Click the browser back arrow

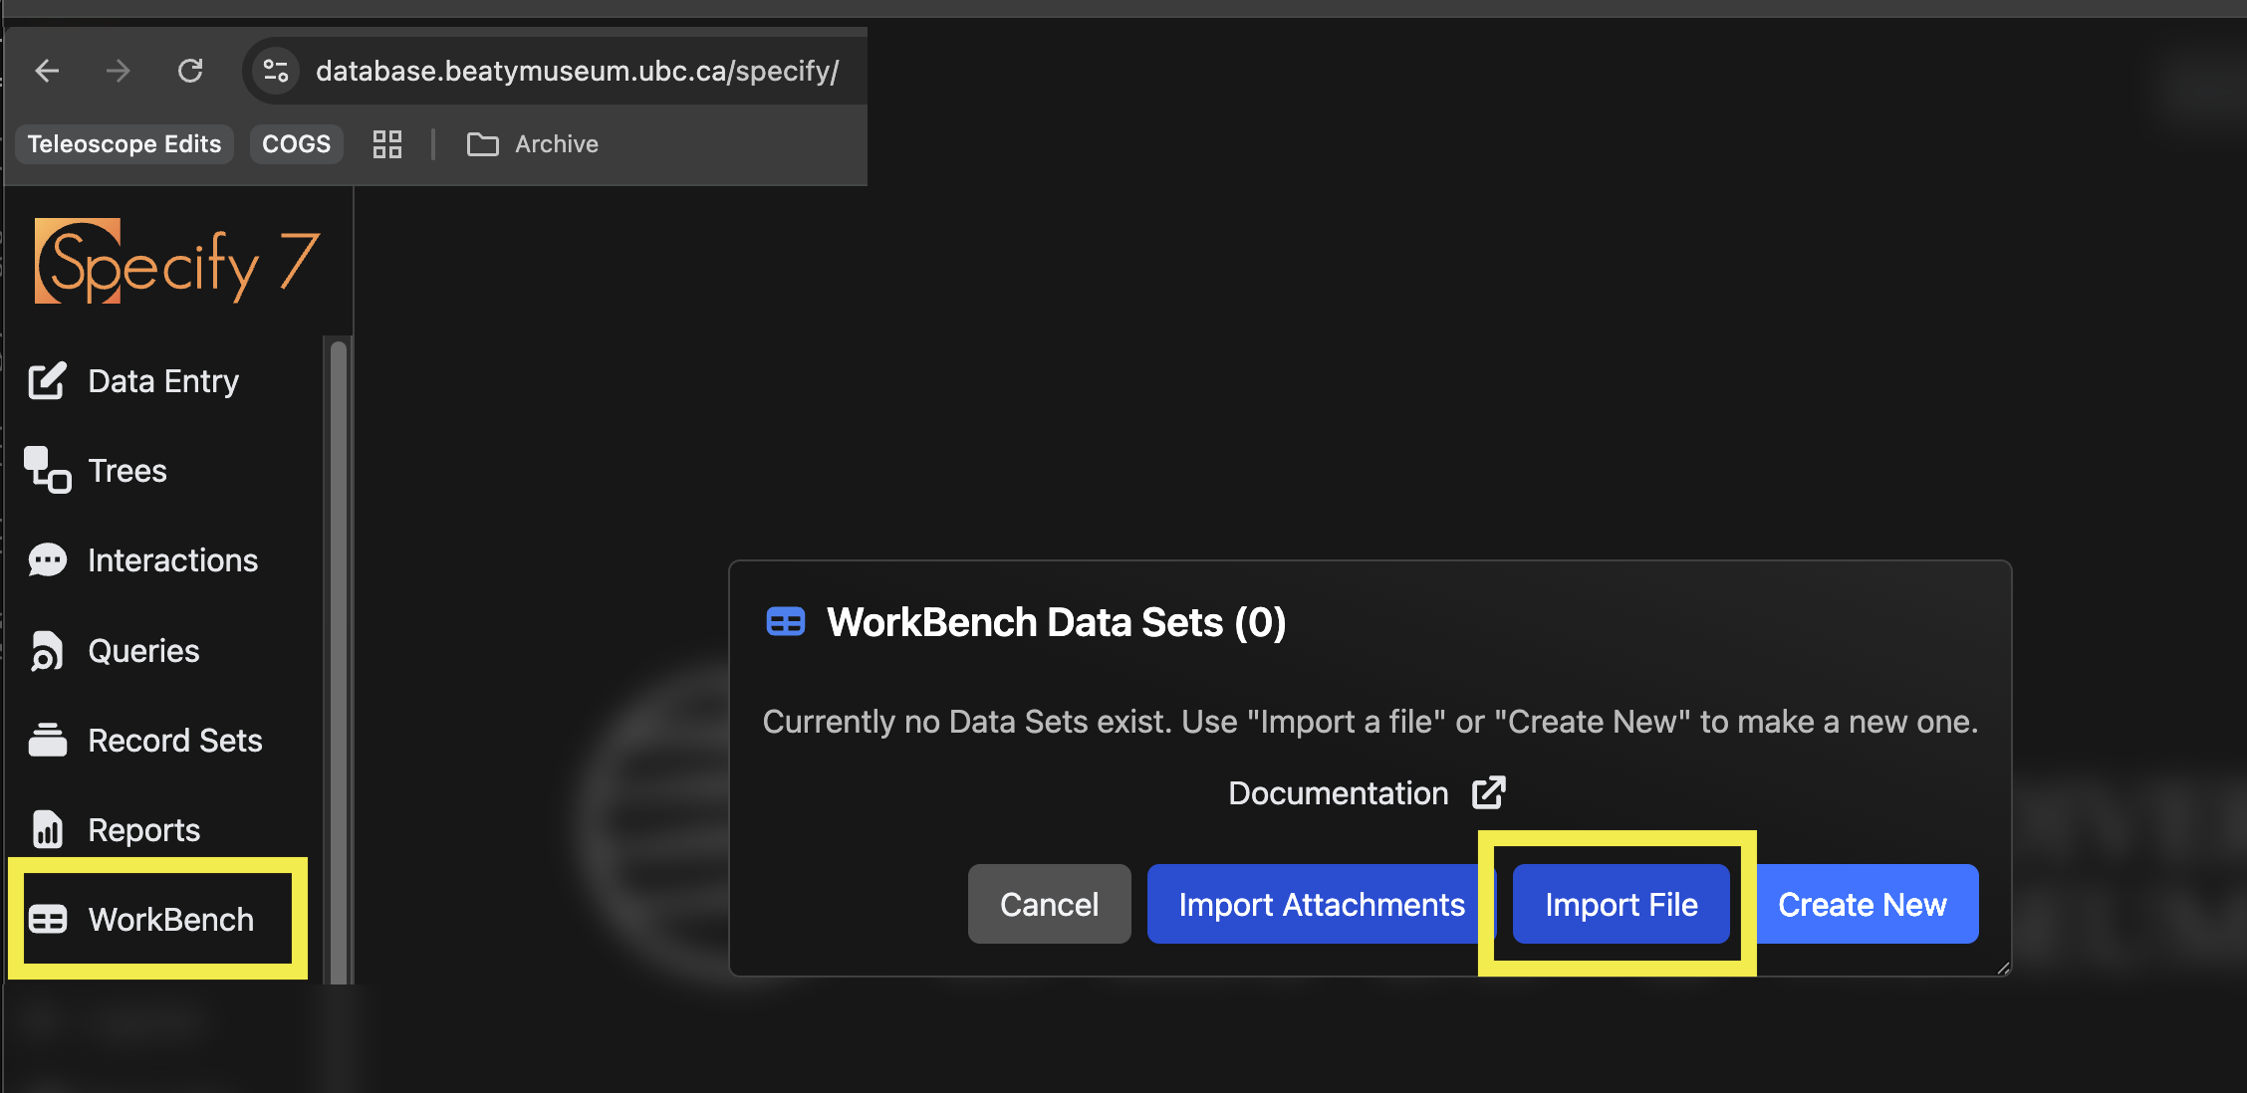(47, 71)
